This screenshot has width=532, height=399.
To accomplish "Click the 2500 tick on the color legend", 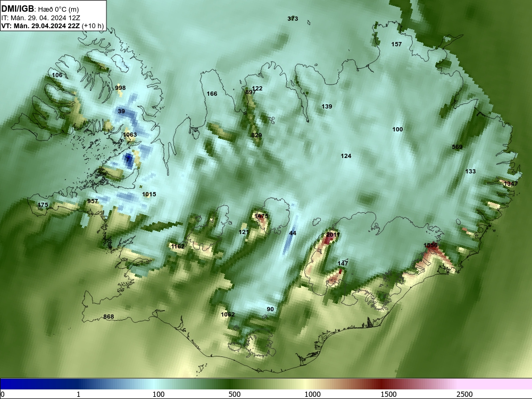I will point(464,394).
